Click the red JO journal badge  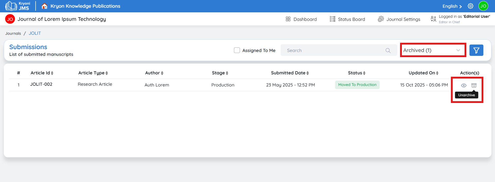[x=10, y=19]
